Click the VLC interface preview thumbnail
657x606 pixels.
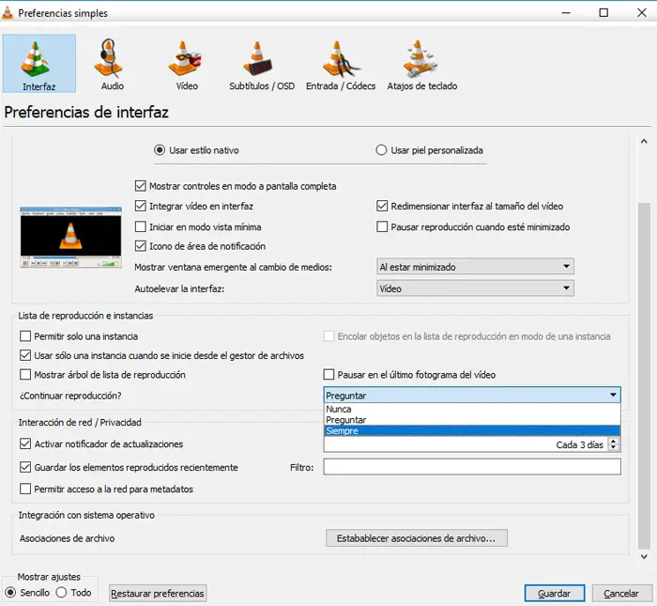[70, 237]
